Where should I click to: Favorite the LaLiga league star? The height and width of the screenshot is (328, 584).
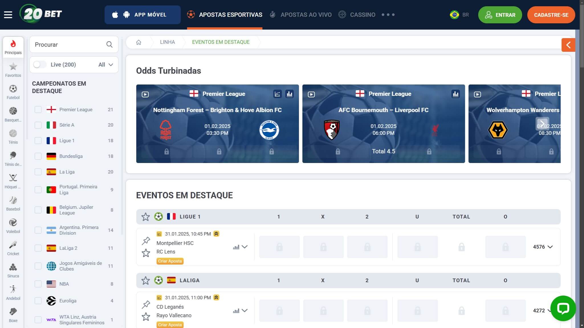(146, 280)
